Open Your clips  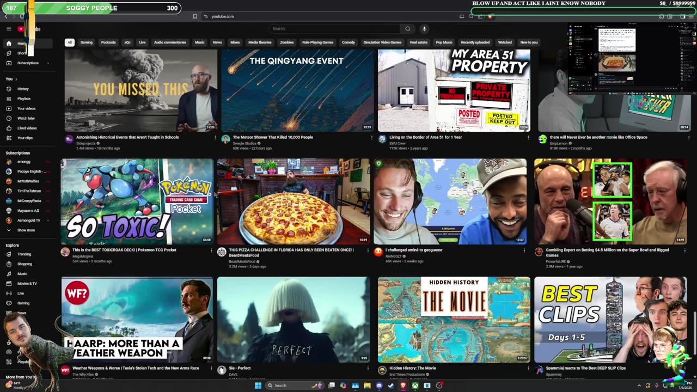click(x=25, y=138)
